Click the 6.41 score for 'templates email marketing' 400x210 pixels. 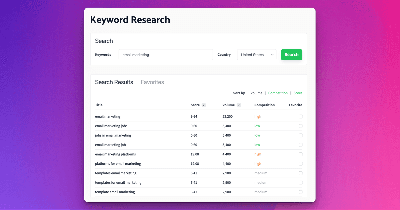click(194, 173)
